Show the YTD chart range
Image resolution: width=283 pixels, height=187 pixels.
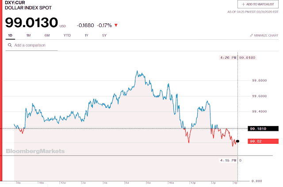tap(67, 35)
